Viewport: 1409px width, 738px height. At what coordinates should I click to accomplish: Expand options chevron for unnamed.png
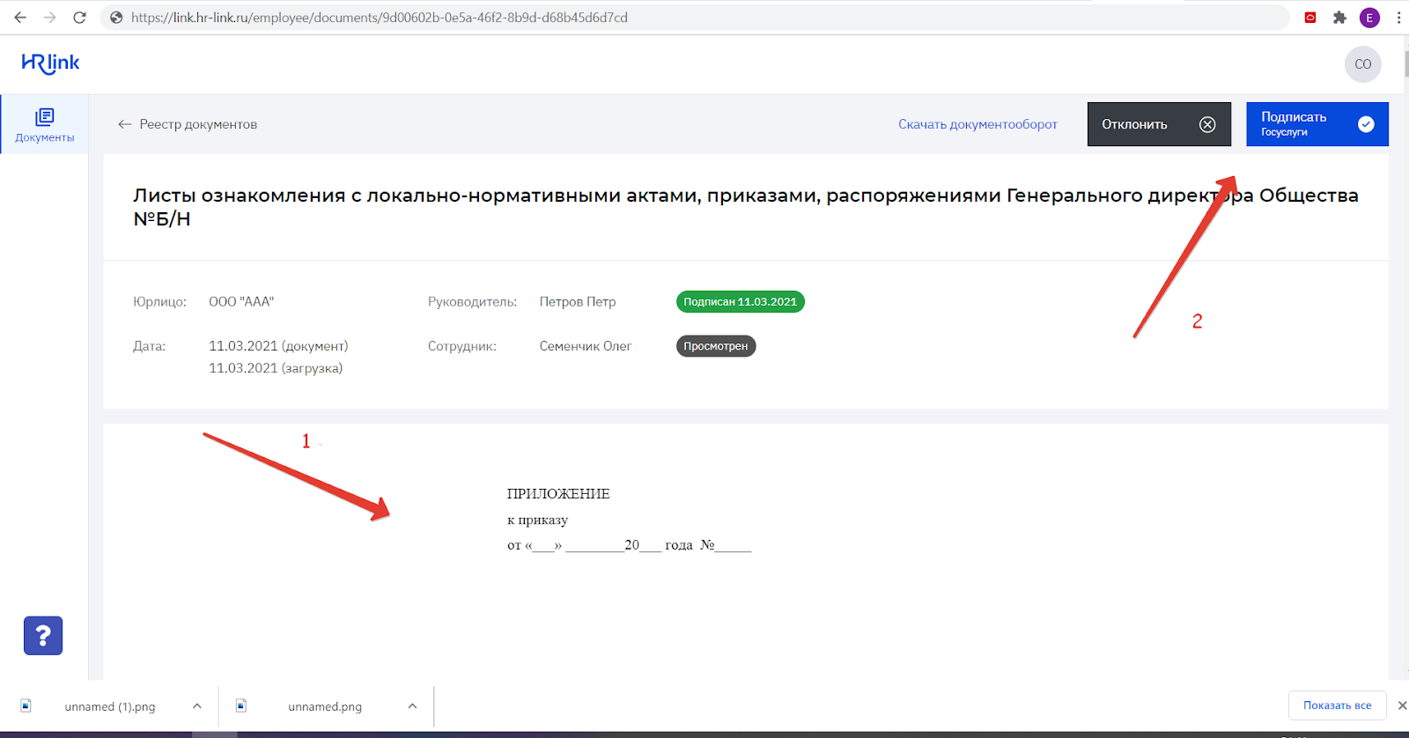[412, 706]
